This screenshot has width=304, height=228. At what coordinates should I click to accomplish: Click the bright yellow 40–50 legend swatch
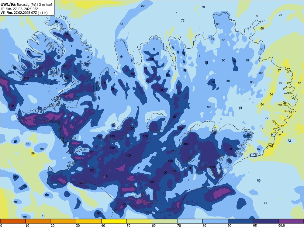click(x=114, y=221)
